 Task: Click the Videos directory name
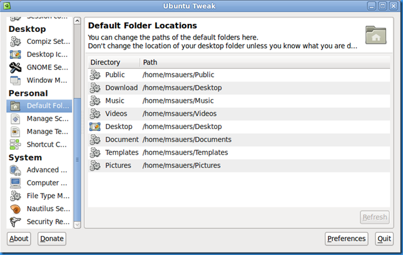(116, 113)
